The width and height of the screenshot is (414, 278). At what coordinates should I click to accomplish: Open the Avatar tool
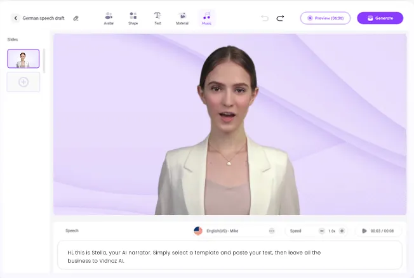tap(109, 18)
